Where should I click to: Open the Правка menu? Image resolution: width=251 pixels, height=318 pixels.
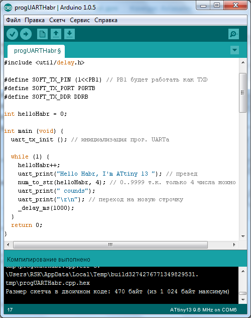click(35, 20)
